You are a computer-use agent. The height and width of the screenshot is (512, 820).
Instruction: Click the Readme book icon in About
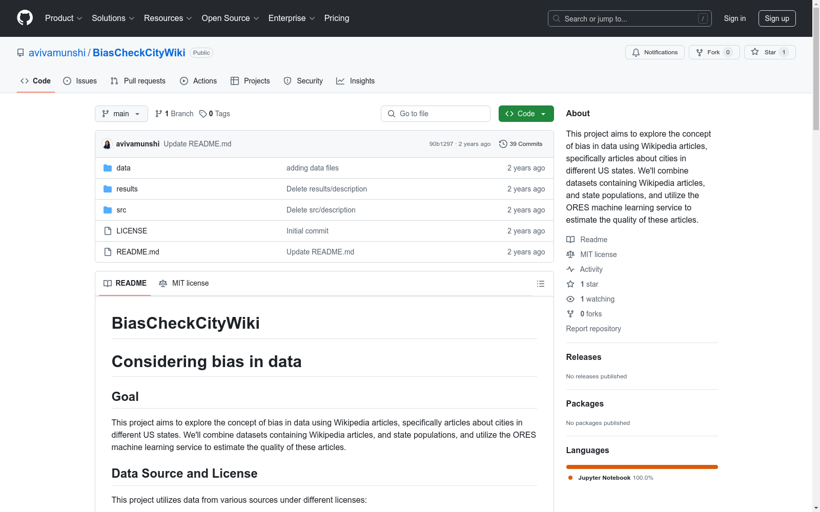(570, 240)
